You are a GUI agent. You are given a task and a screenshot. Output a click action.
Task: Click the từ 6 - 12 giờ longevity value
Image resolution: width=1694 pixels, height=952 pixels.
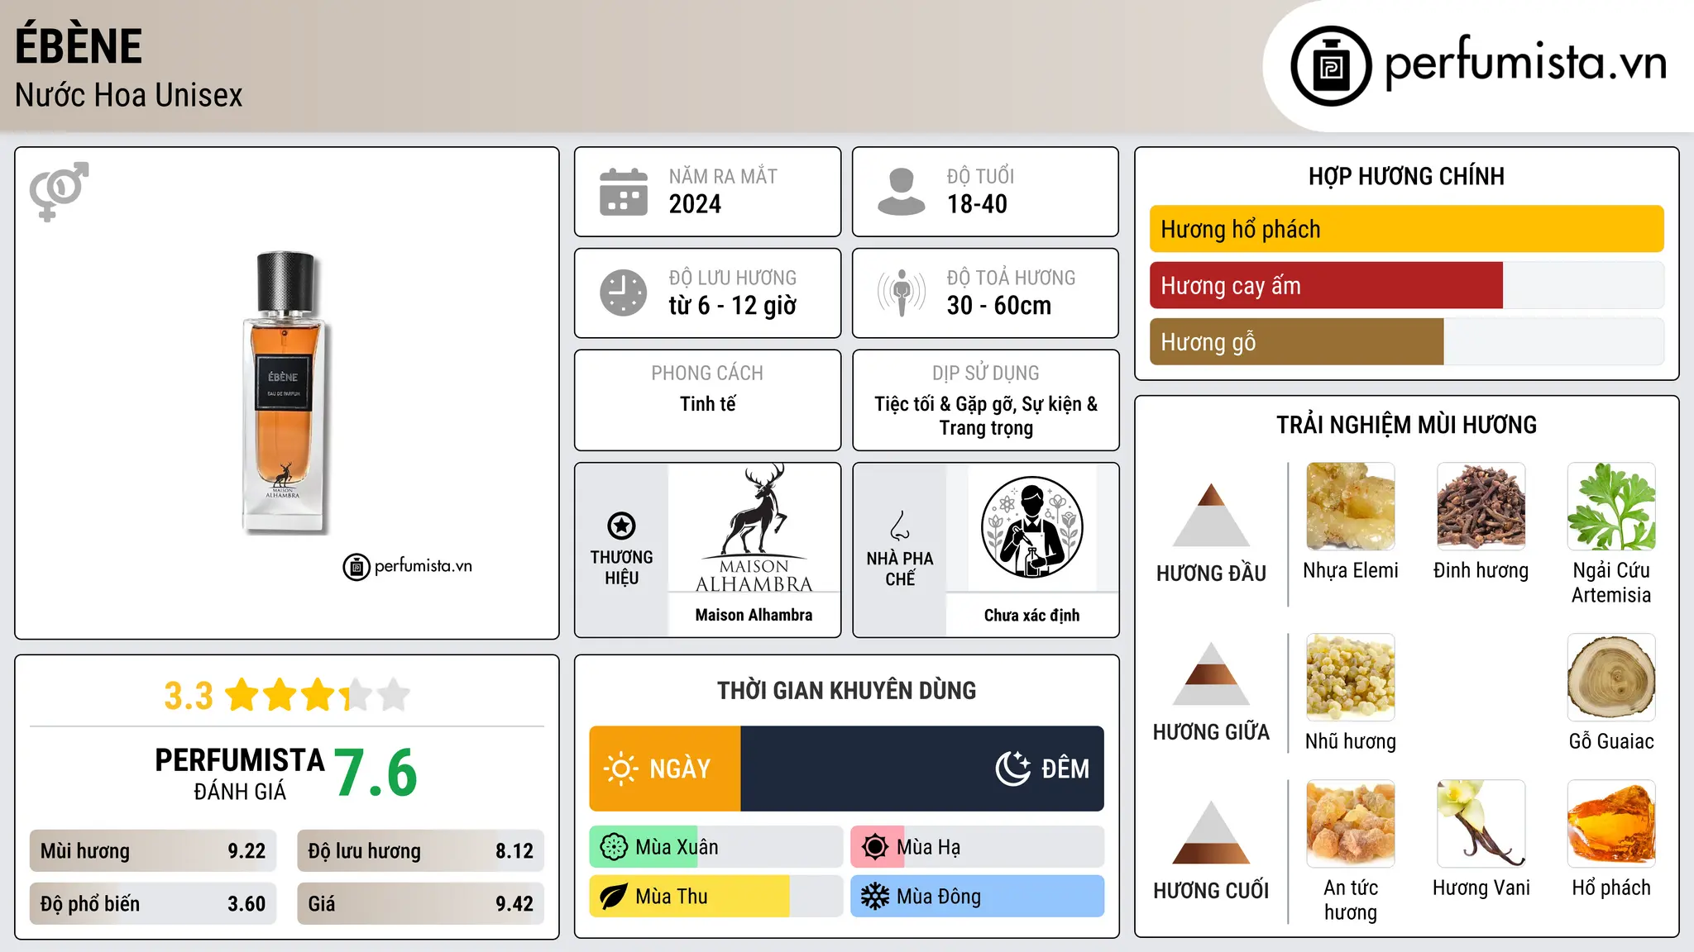click(x=732, y=306)
